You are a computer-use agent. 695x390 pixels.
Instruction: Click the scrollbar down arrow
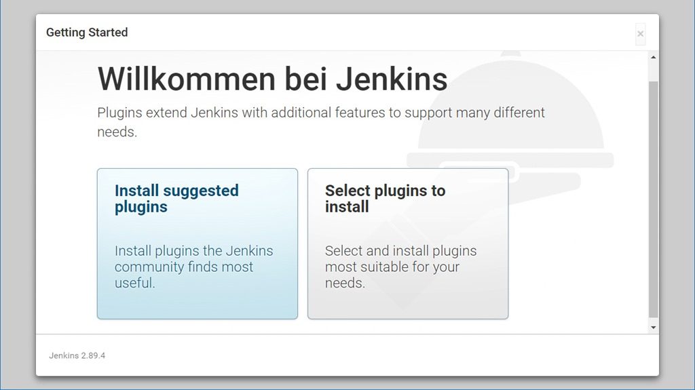point(654,327)
